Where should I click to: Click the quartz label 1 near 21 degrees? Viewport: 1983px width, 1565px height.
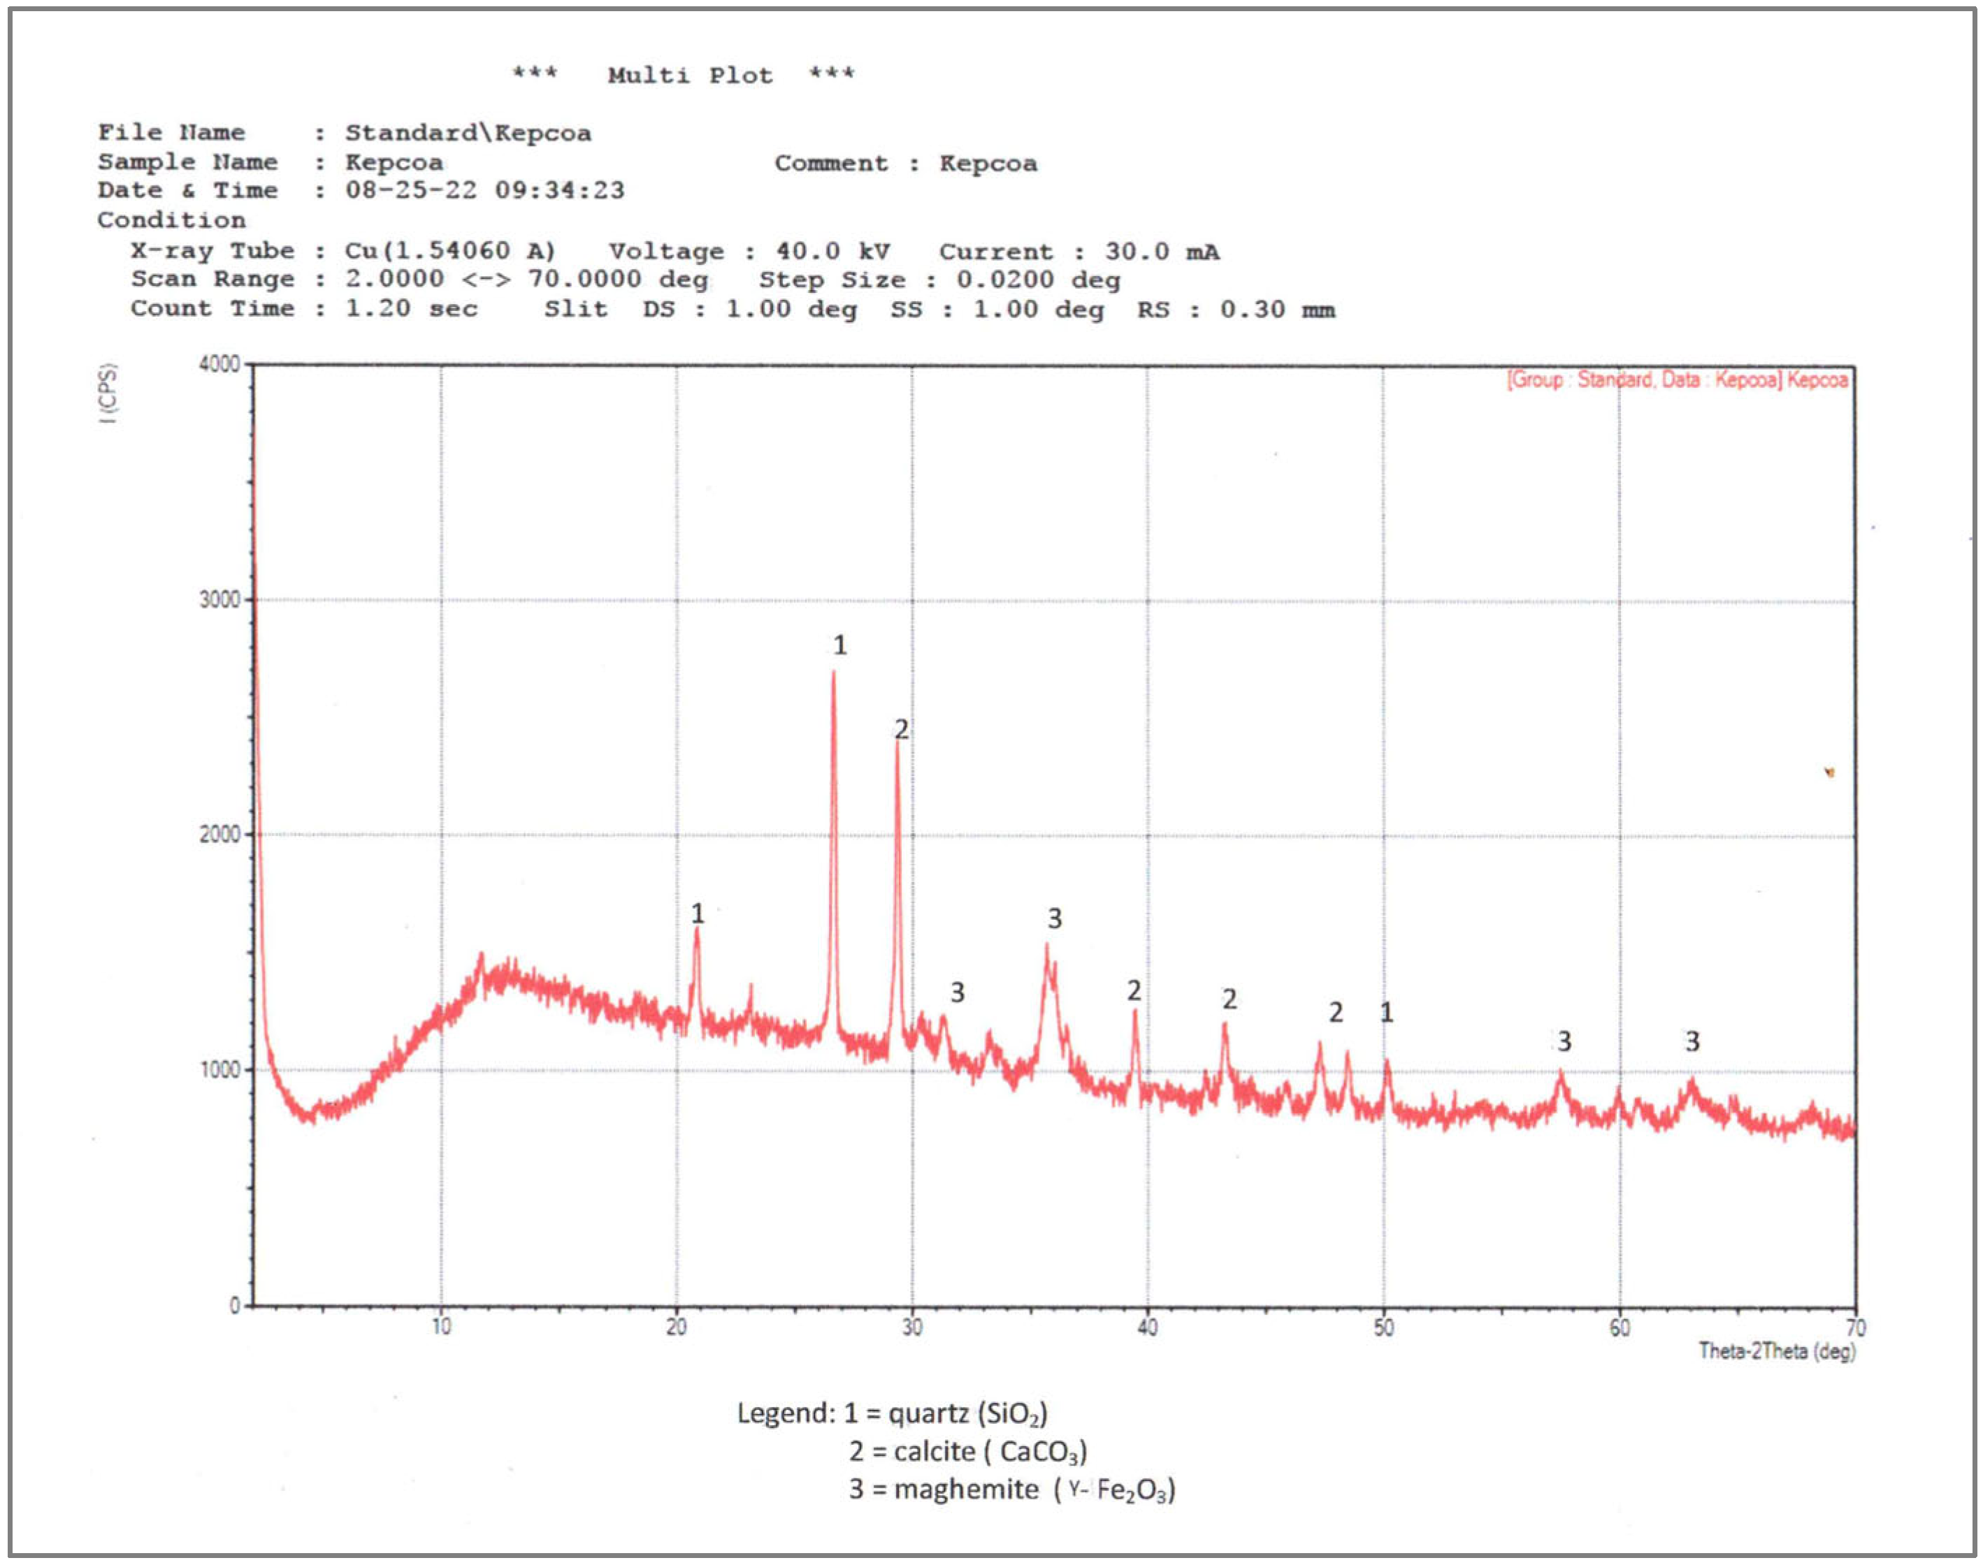[698, 914]
